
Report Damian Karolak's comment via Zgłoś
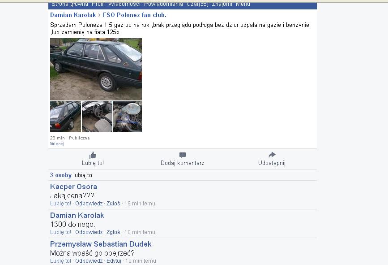(113, 232)
